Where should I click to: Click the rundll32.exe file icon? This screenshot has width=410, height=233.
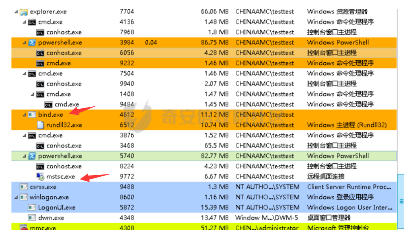(x=40, y=125)
